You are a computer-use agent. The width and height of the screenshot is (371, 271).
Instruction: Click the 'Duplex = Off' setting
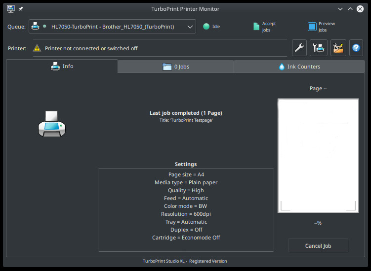[186, 230]
